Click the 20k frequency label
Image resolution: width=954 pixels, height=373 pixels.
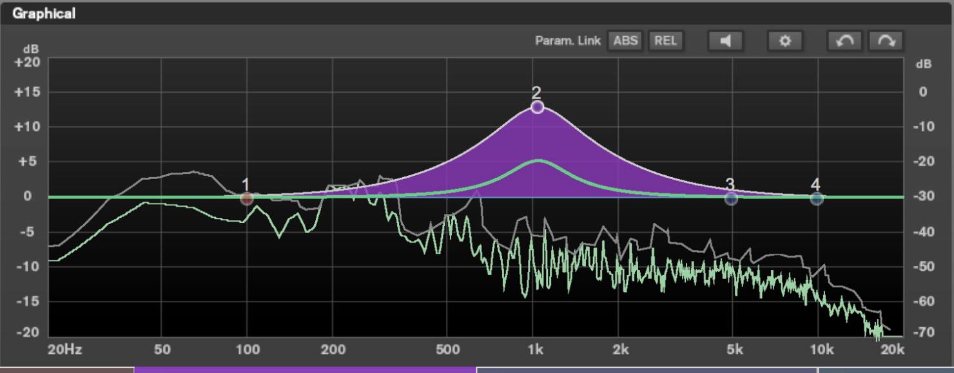(892, 350)
